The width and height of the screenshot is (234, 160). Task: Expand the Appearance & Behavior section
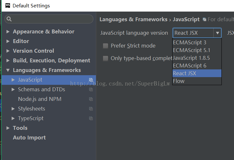[x=8, y=31]
